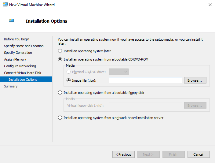Go to Summary step
The width and height of the screenshot is (215, 163).
[11, 86]
